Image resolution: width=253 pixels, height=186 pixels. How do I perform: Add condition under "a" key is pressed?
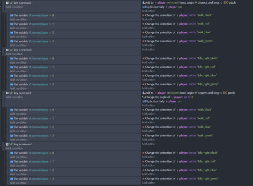14,7
